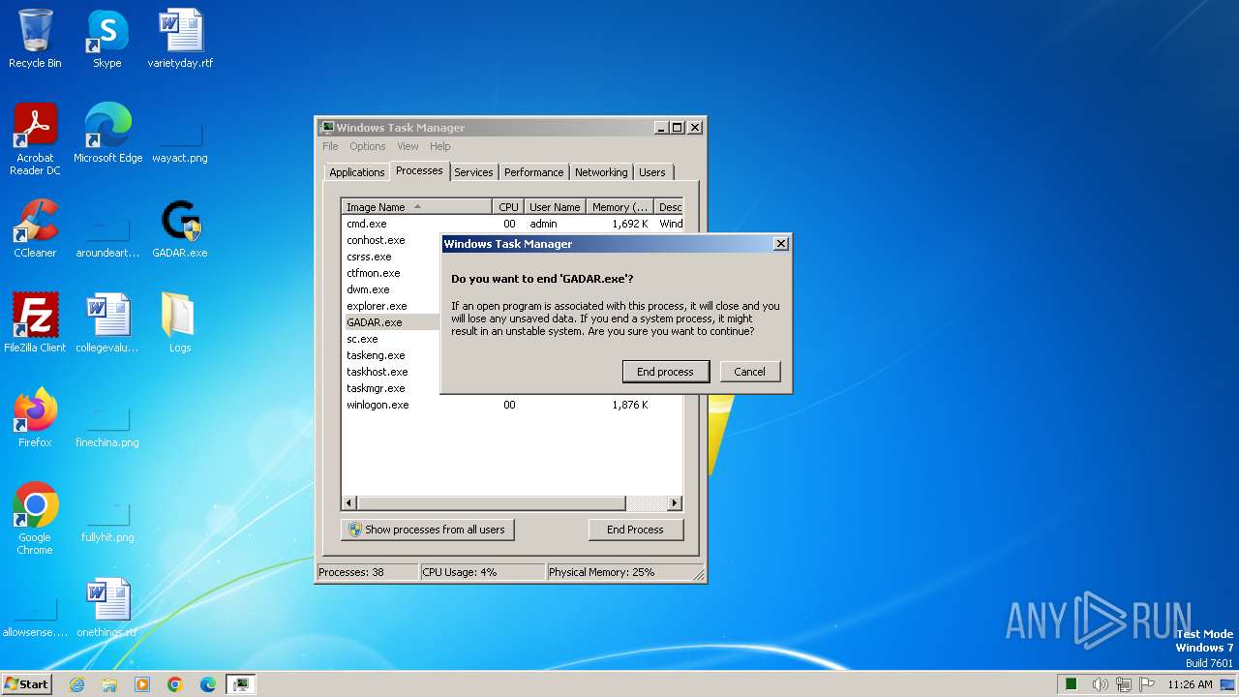Screen dimensions: 1239x697
Task: Click the Action Center flag tray icon
Action: pos(1147,684)
